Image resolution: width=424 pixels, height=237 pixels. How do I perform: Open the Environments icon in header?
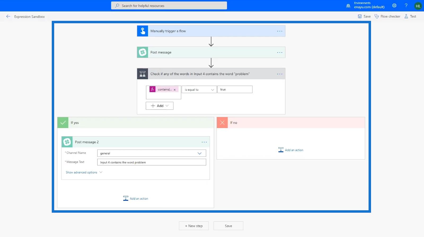tap(348, 6)
